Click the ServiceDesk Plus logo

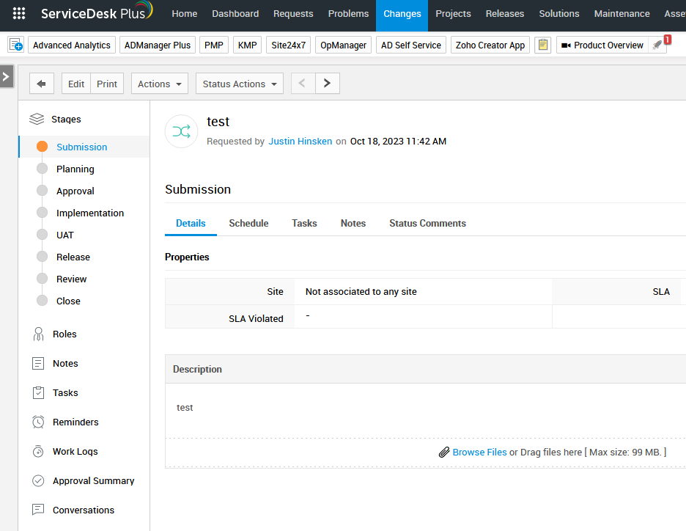coord(97,12)
